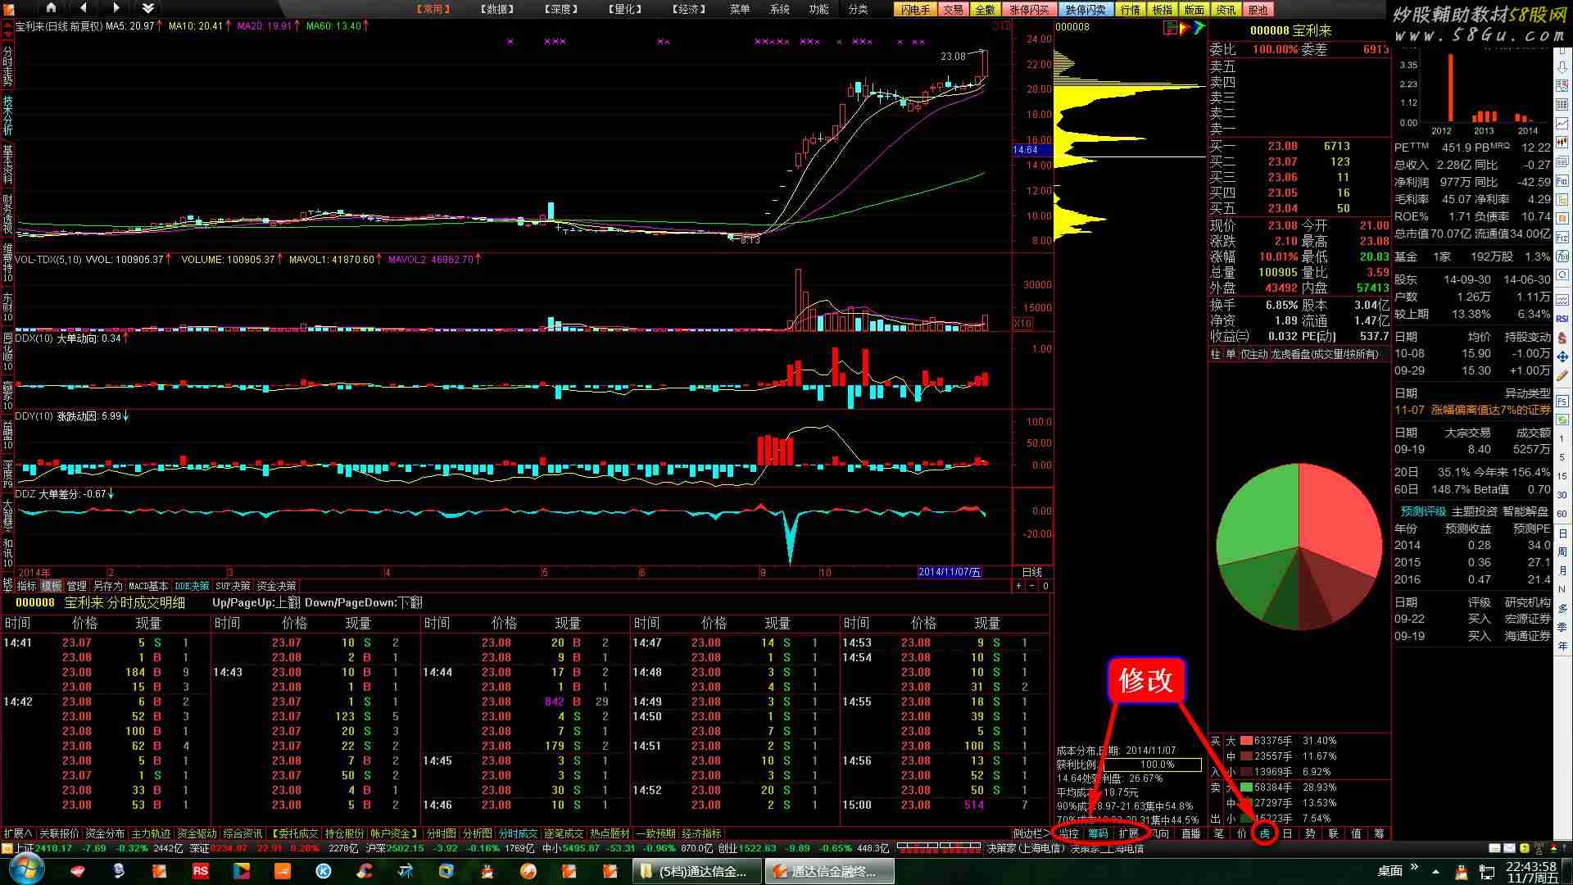The image size is (1573, 885).
Task: Click the 版面 layout button
Action: 1194,10
